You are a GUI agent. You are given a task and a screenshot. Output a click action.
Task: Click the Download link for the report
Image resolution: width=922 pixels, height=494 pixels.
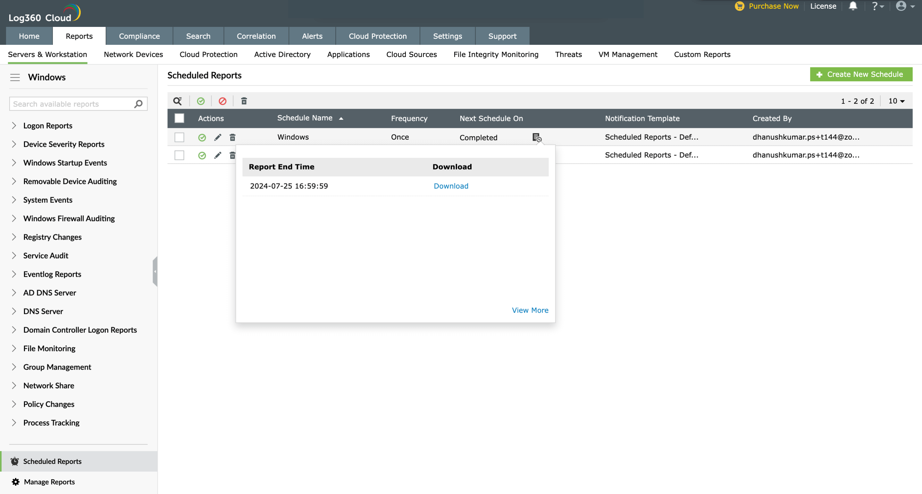(x=451, y=186)
